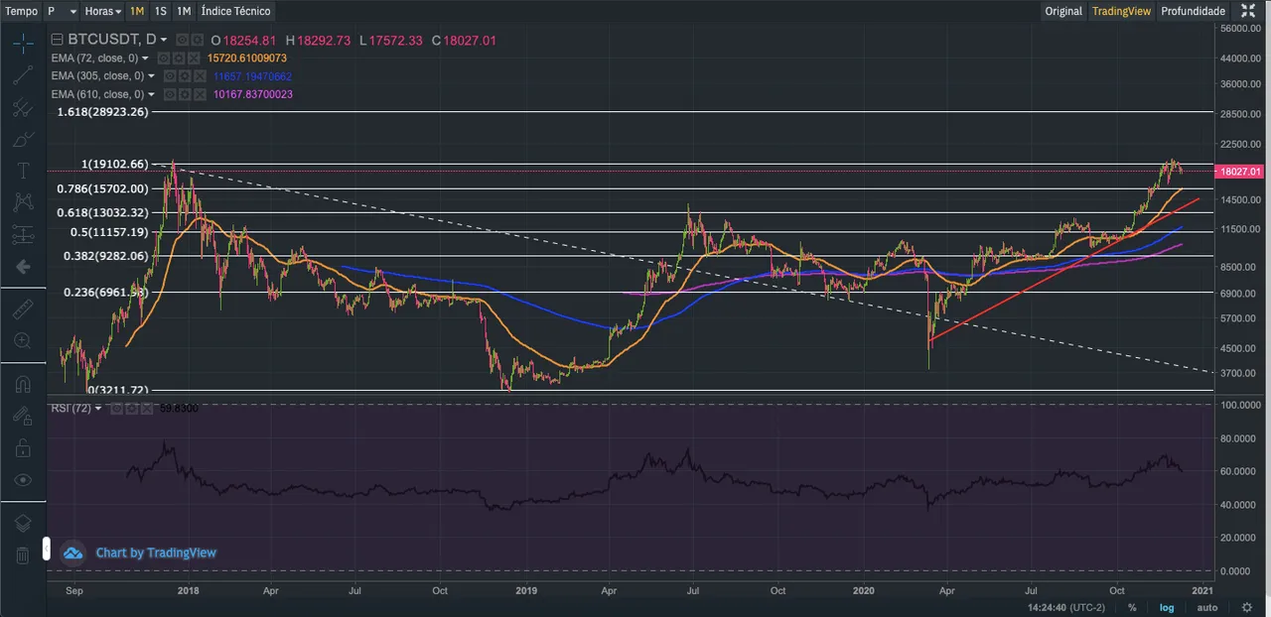Select the trend line drawing tool
1271x617 pixels.
pyautogui.click(x=22, y=76)
